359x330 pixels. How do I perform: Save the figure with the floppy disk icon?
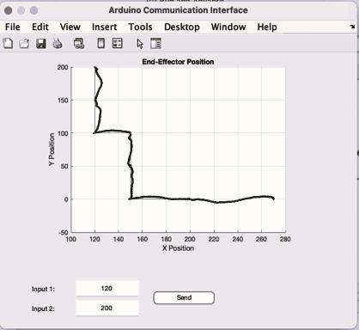pyautogui.click(x=41, y=44)
